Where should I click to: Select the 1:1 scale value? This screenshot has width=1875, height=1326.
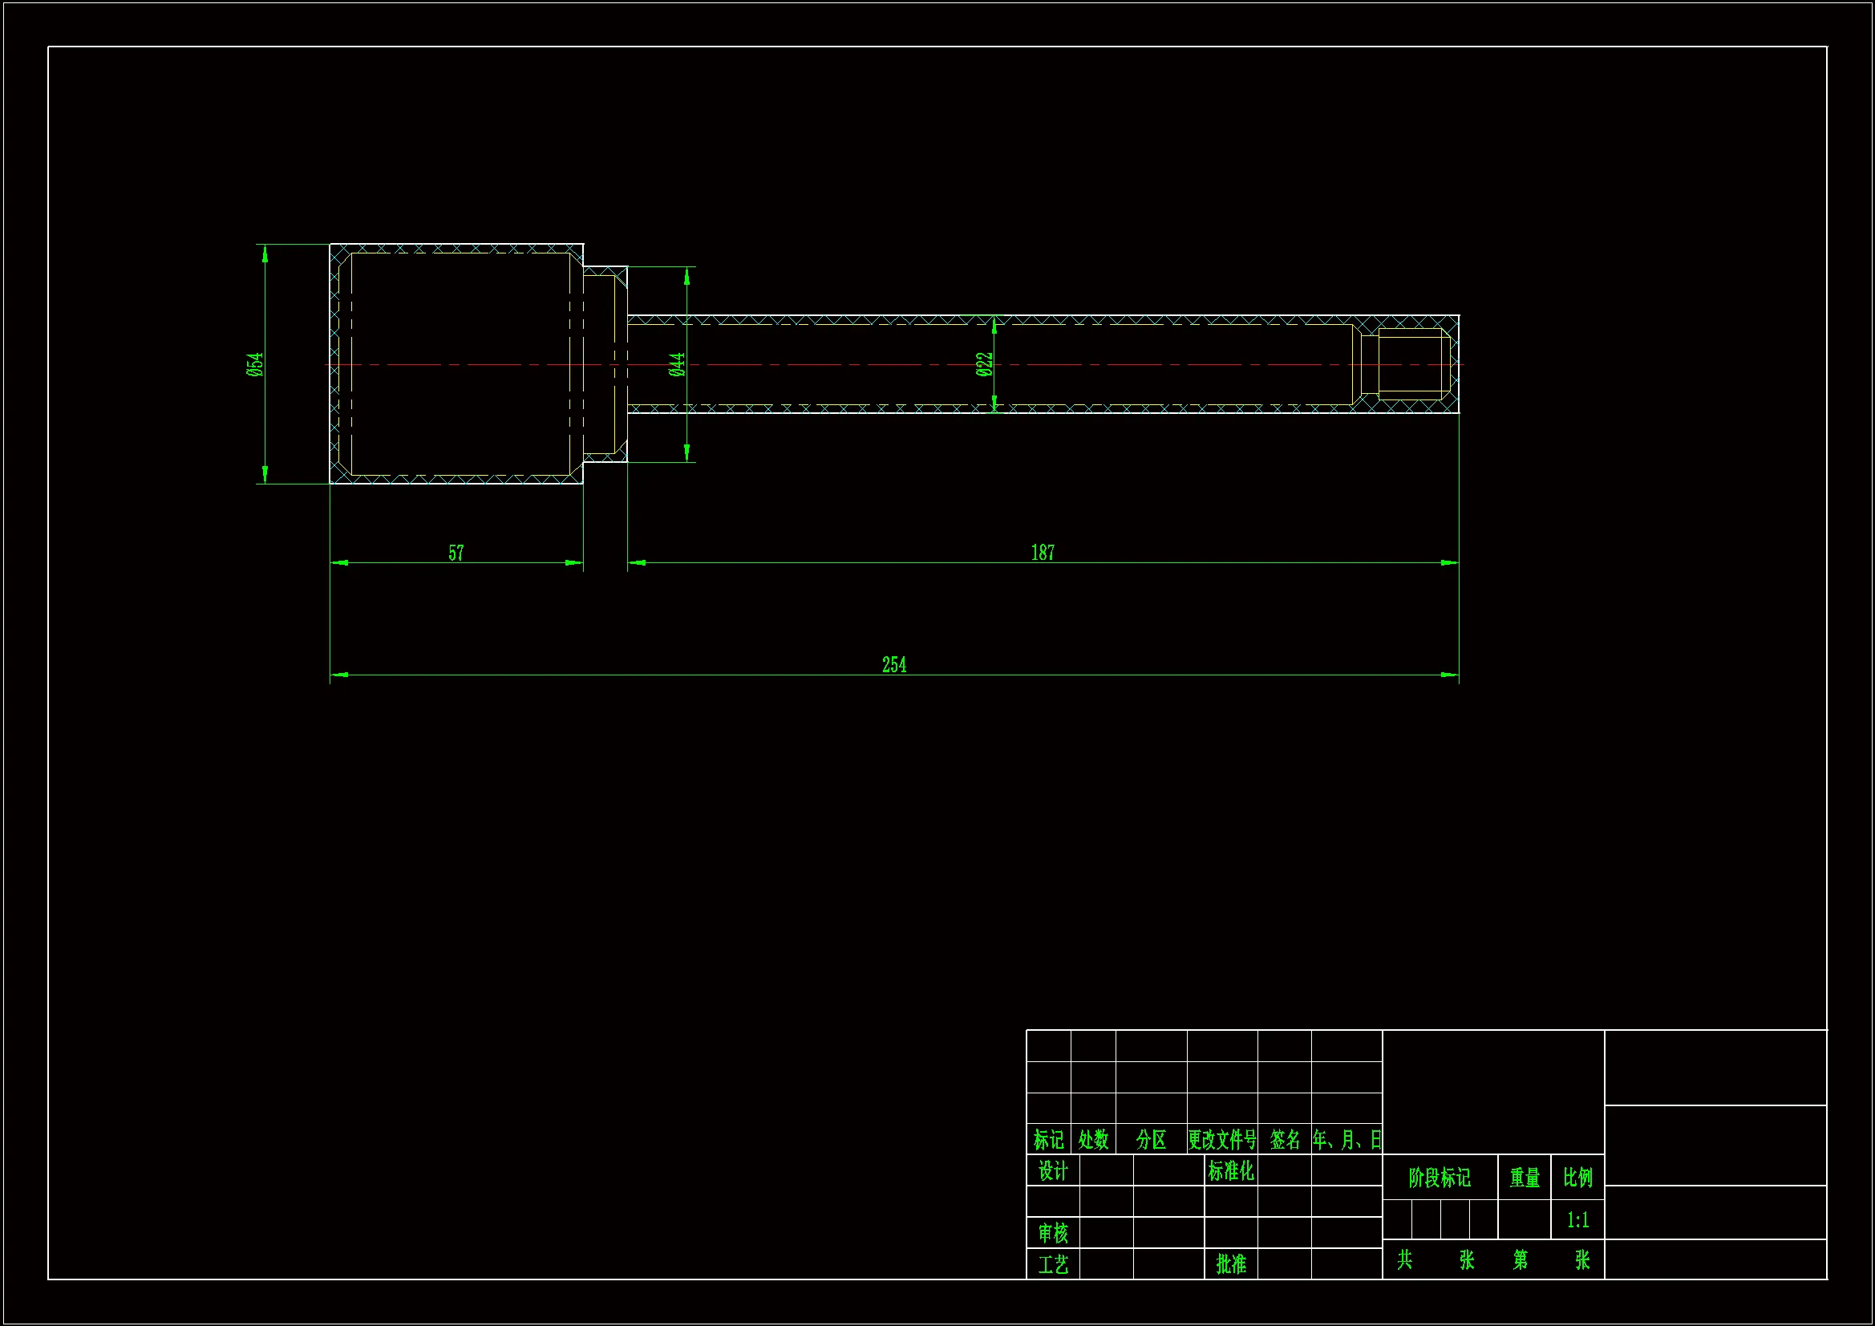[x=1577, y=1220]
